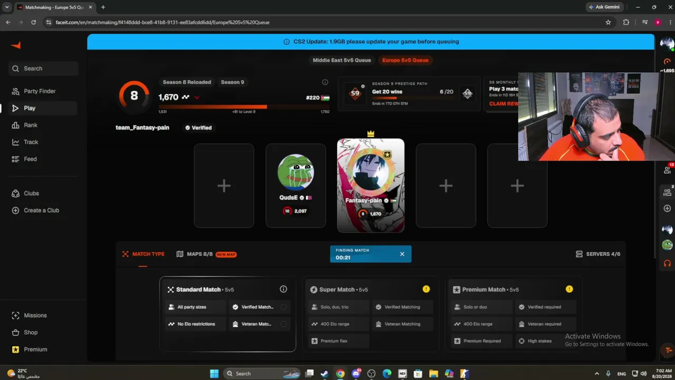Click the Premium flex tag
Image resolution: width=675 pixels, height=380 pixels.
339,341
